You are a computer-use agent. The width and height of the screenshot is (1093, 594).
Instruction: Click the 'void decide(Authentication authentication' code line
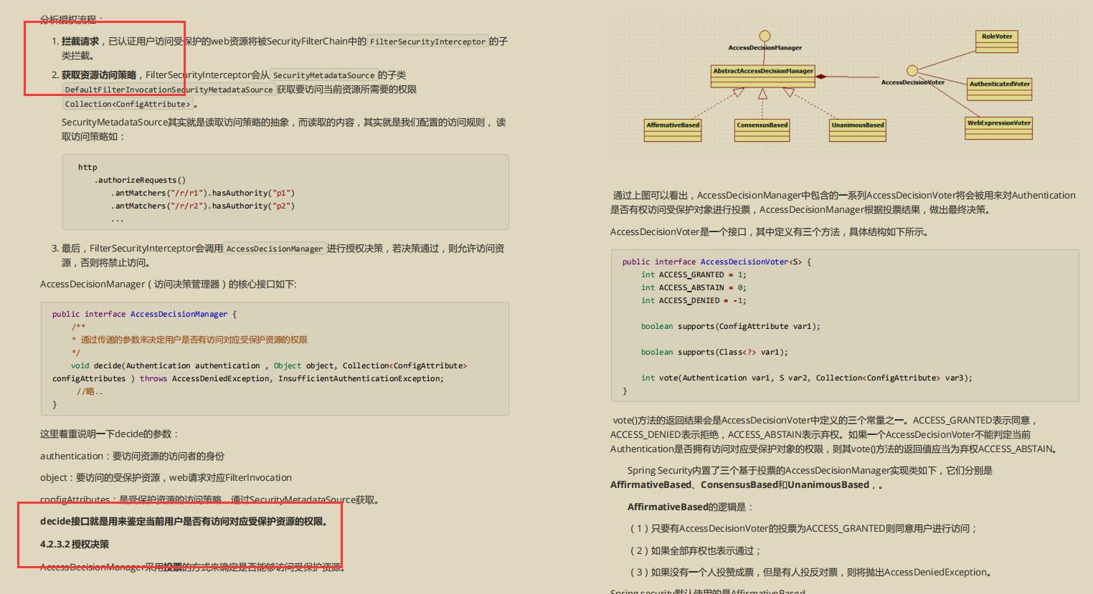coord(269,365)
